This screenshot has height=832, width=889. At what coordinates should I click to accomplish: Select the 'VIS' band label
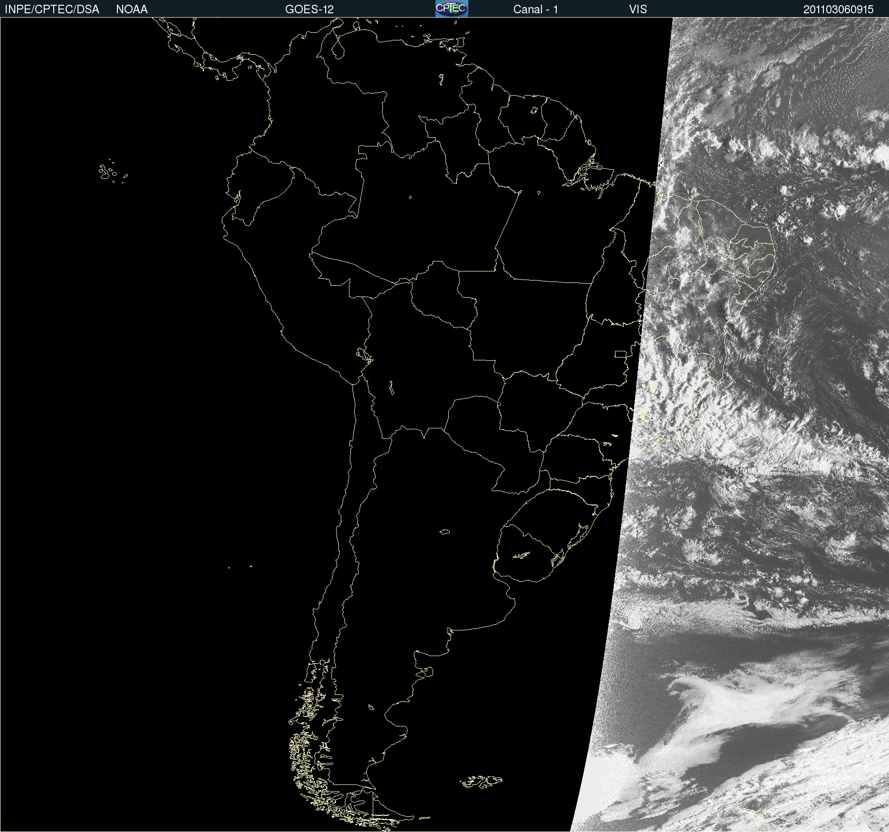(x=638, y=10)
